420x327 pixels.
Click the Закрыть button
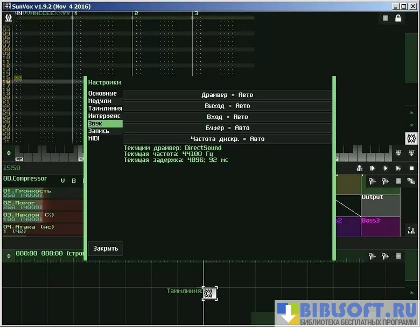tap(106, 248)
